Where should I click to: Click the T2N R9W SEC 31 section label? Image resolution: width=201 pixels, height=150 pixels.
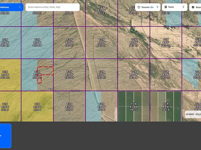(166, 75)
